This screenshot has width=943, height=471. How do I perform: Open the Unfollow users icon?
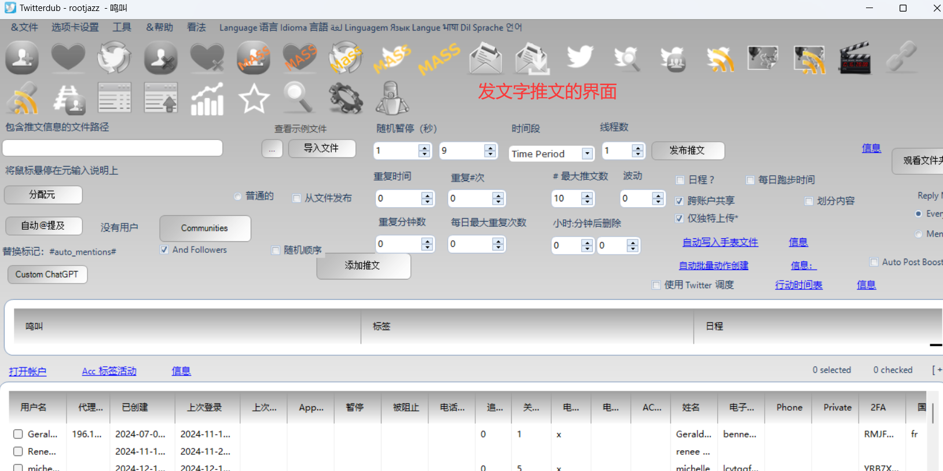[x=160, y=57]
